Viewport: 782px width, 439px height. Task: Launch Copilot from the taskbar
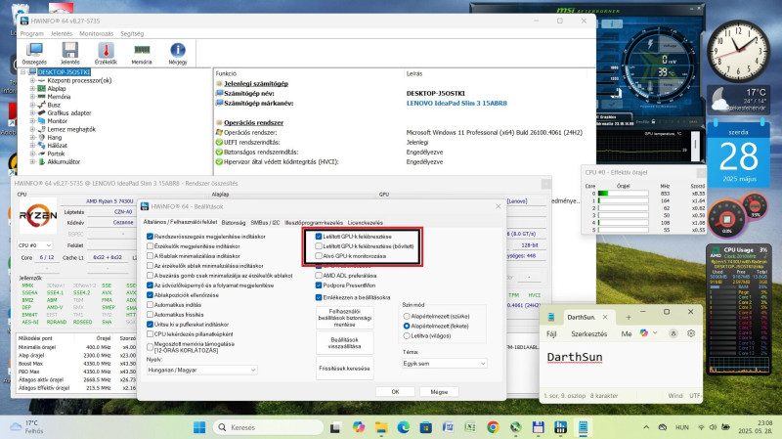pos(358,427)
